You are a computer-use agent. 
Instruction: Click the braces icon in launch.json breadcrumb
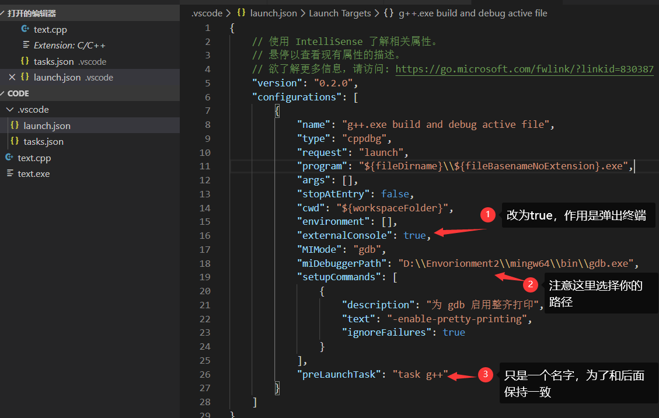(x=241, y=13)
